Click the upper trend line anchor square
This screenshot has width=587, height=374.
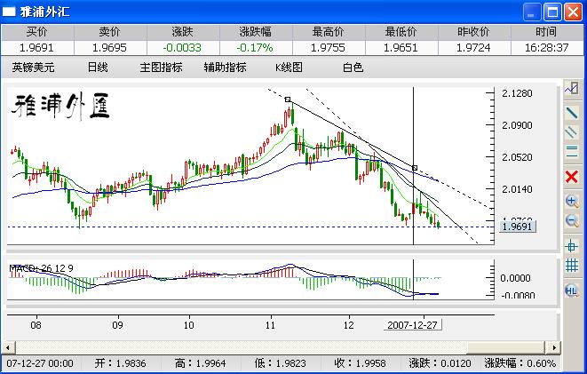tap(288, 99)
